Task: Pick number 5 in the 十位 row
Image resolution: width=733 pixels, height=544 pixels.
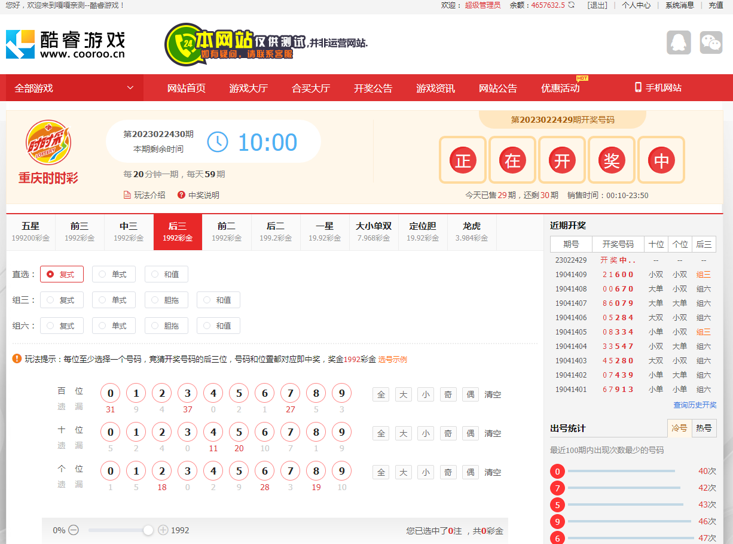Action: (x=239, y=432)
